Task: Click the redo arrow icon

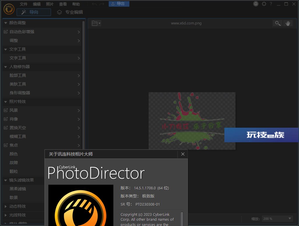Action: tap(102, 4)
